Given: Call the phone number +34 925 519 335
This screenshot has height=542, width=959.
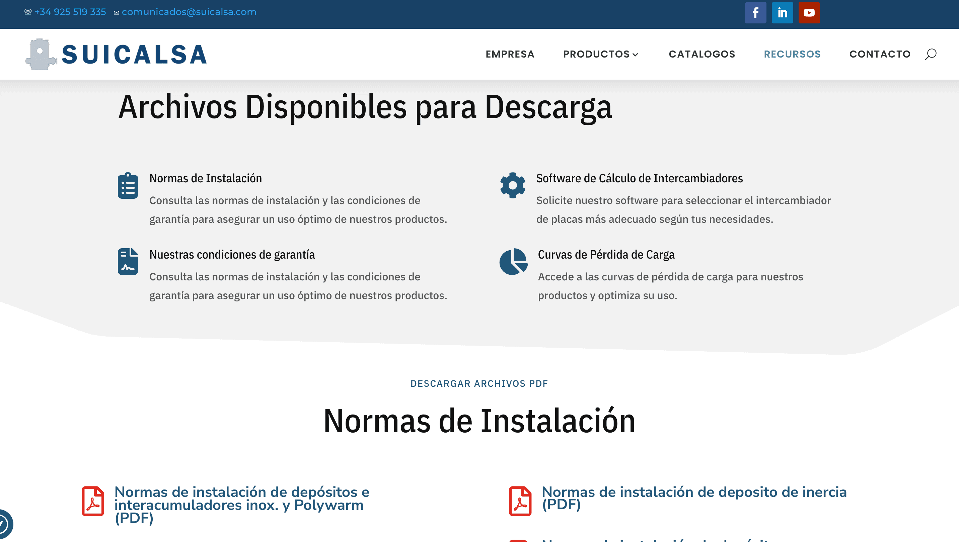Looking at the screenshot, I should (x=70, y=12).
